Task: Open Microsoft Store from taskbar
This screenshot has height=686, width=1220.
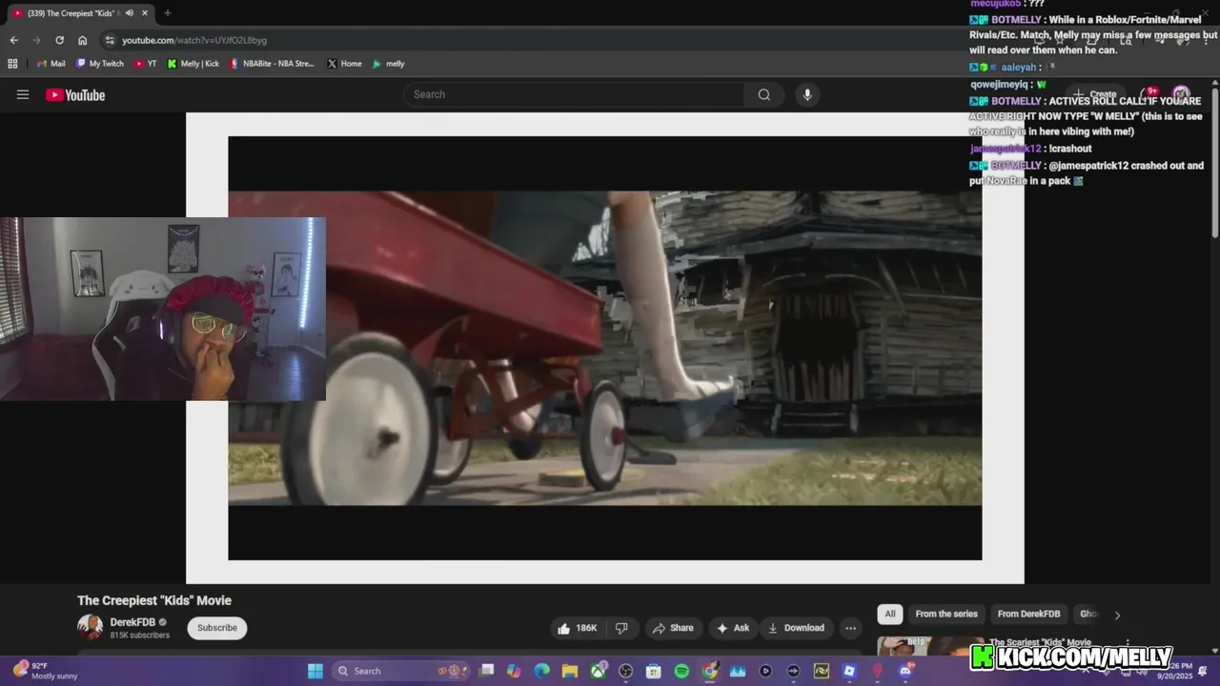Action: tap(654, 671)
